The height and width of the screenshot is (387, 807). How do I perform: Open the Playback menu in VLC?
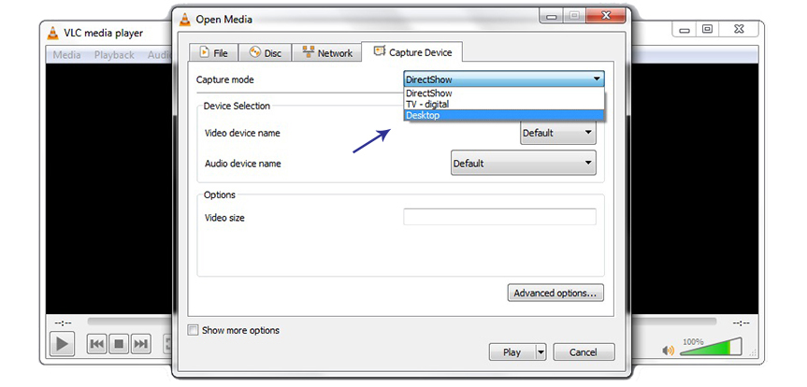pos(114,54)
